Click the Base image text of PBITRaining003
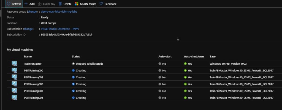The image size is (282, 110). pyautogui.click(x=242, y=91)
